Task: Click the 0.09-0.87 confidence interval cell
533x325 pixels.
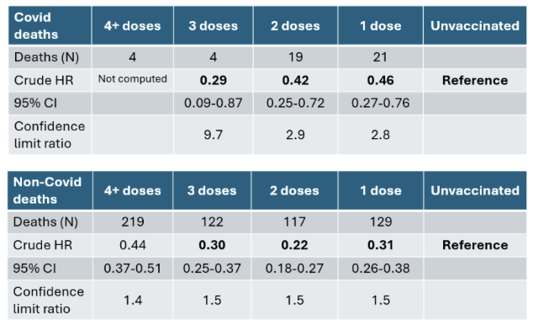Action: click(214, 103)
